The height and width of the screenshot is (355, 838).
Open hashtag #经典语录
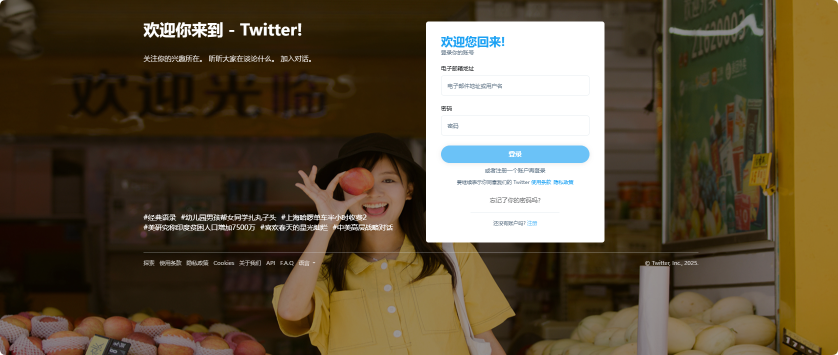pos(160,217)
